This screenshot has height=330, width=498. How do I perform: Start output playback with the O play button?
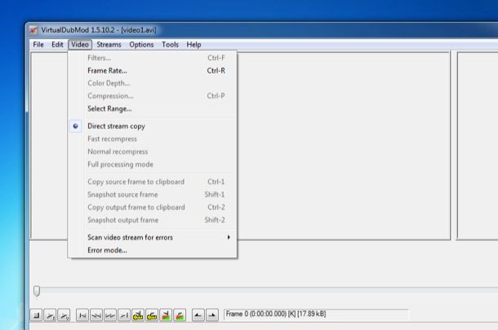coord(64,315)
